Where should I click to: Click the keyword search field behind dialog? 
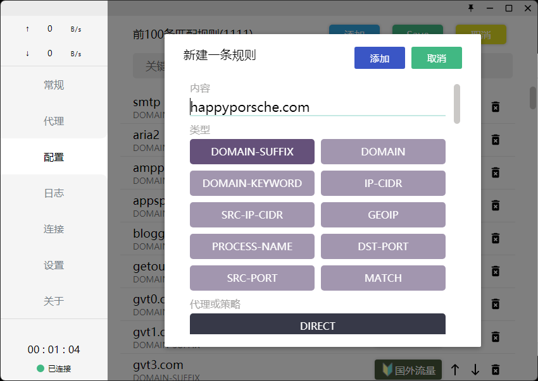(496, 66)
